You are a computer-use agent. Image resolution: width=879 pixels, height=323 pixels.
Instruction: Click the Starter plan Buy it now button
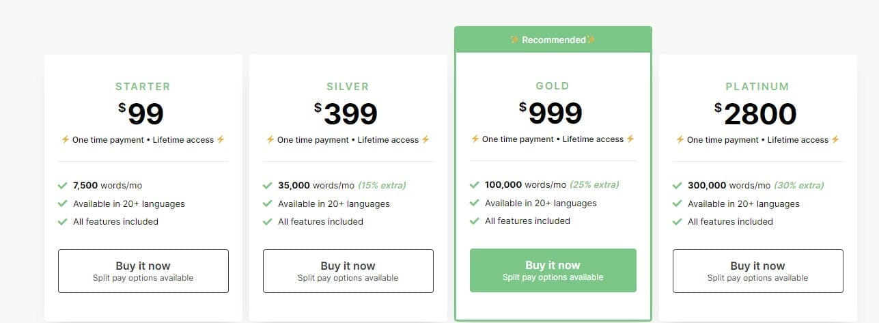pos(143,271)
